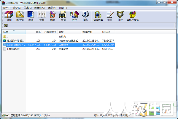178x119 pixels.
Task: Click modified date 2014/11/29
Action: [91, 45]
